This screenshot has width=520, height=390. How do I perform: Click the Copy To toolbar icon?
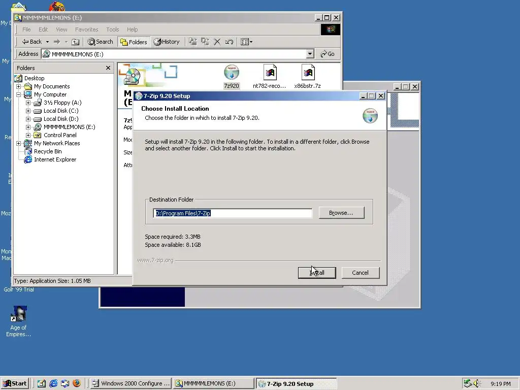click(205, 42)
